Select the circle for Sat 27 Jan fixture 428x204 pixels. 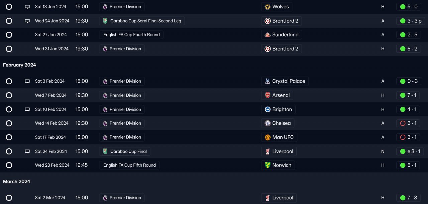pyautogui.click(x=9, y=35)
